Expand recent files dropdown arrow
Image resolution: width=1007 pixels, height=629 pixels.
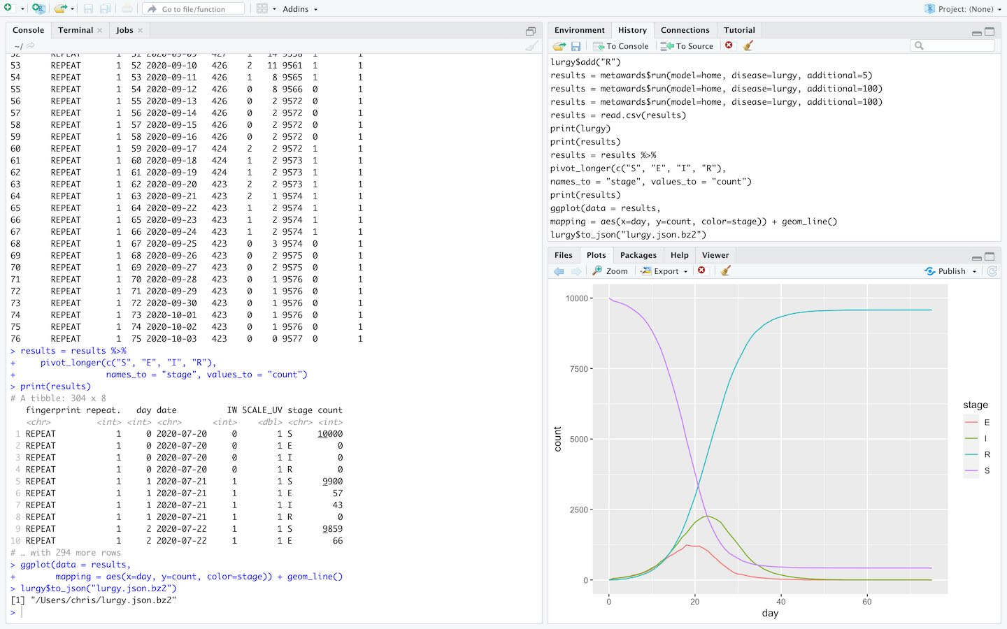tap(73, 9)
